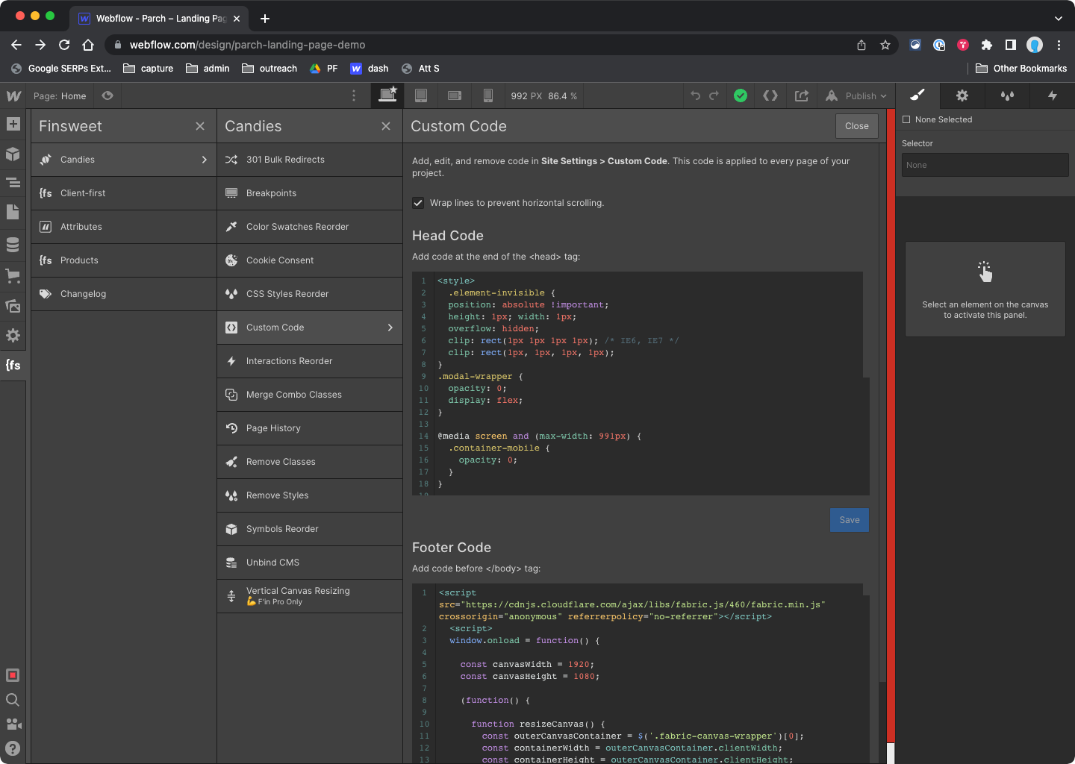Open Page History candy
Image resolution: width=1075 pixels, height=764 pixels.
click(x=310, y=428)
